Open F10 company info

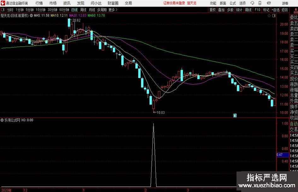coord(258,10)
